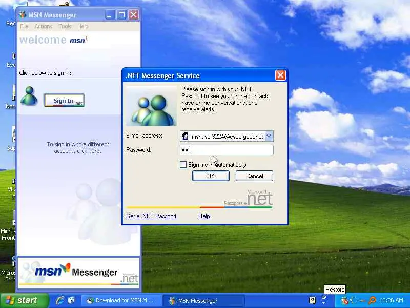Click sign in with a different account text
410x308 pixels.
tap(78, 148)
